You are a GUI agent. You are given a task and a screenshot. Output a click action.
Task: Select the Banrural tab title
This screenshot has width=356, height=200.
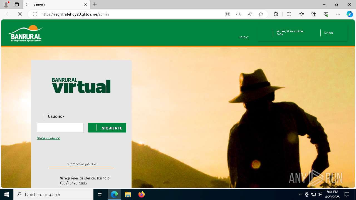click(x=39, y=4)
